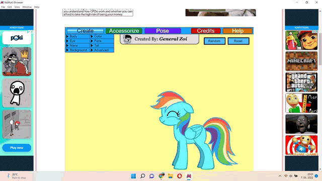Open the File menu
The height and width of the screenshot is (181, 322).
coord(3,7)
